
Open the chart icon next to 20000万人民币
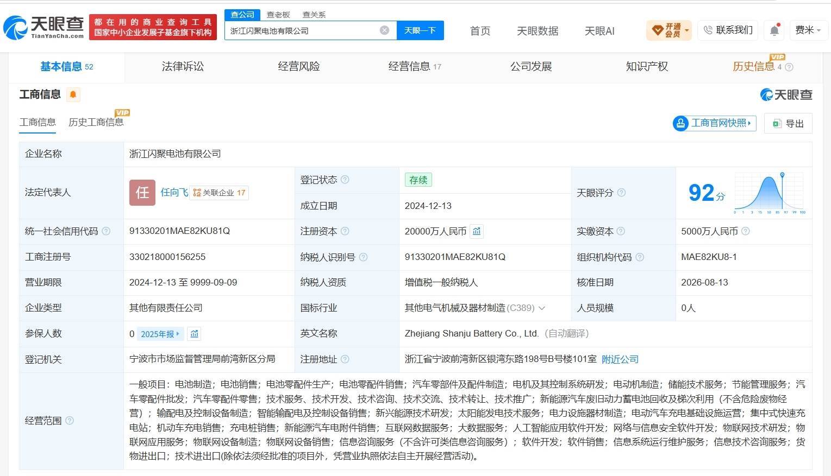(477, 231)
